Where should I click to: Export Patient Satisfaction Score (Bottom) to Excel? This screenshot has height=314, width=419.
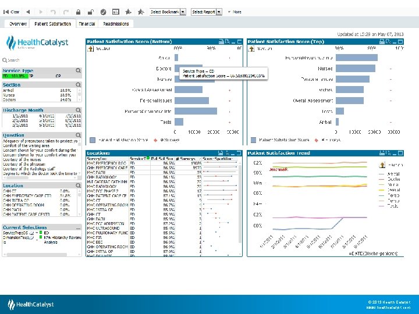point(228,42)
